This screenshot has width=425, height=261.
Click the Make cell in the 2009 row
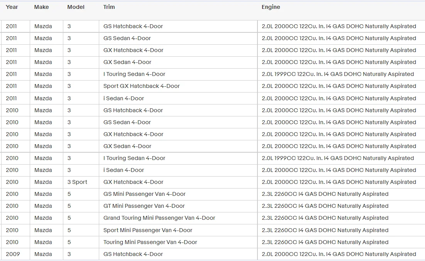(46, 254)
